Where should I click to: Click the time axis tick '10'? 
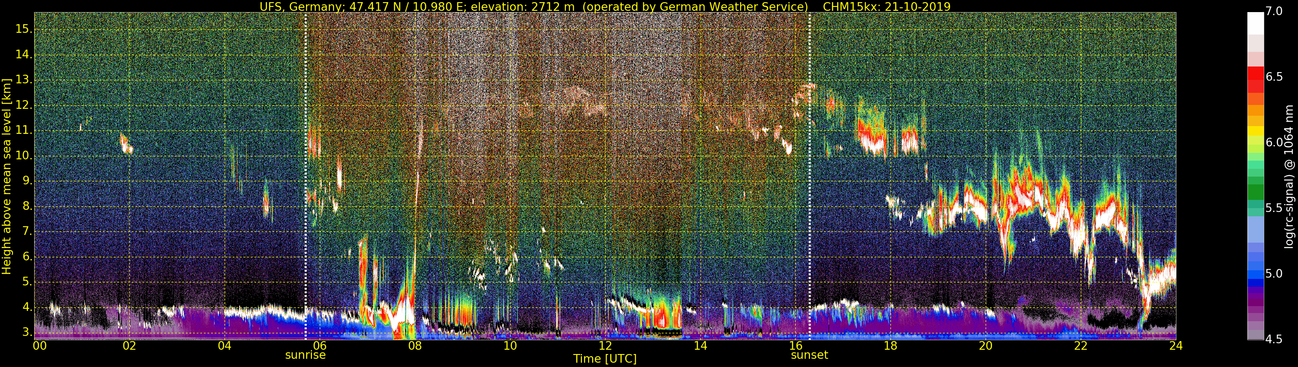click(x=510, y=346)
